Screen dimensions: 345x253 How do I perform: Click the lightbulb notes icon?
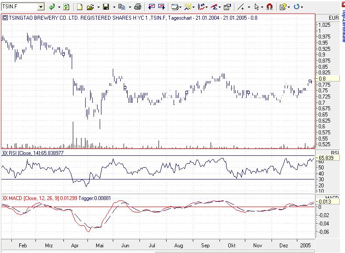point(283,7)
